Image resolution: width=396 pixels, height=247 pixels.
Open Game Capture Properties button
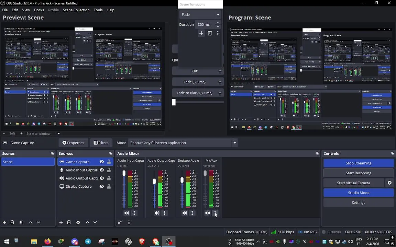point(74,143)
